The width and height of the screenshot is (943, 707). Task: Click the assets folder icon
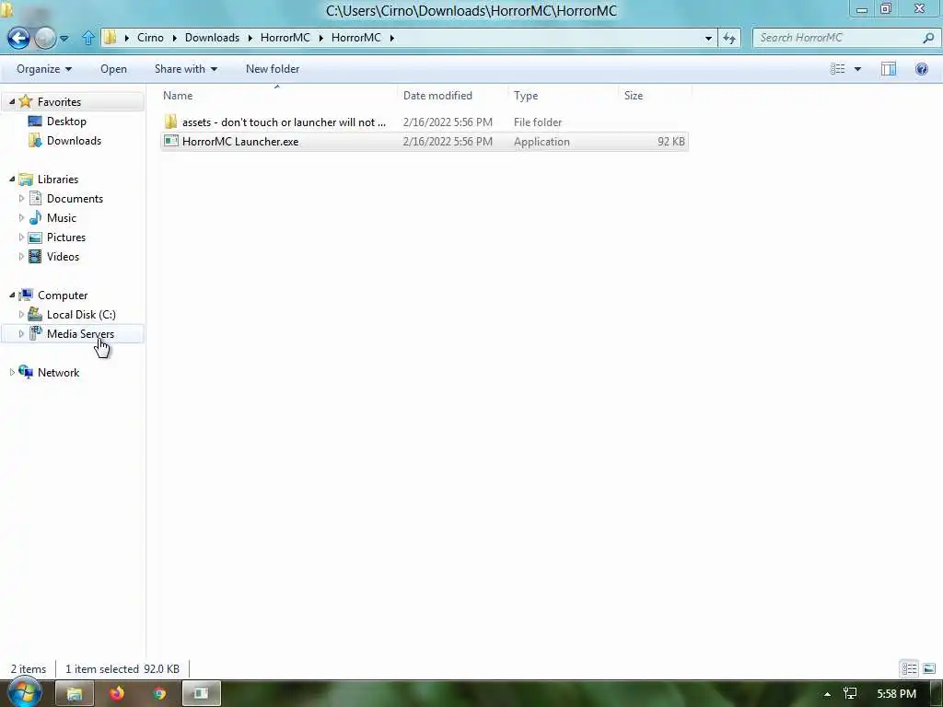click(x=170, y=122)
